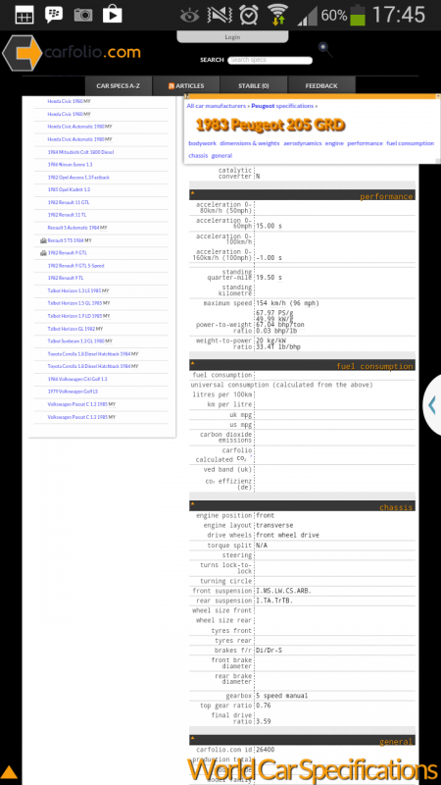Viewport: 441px width, 785px height.
Task: Open 1986 Nissan Sunny 1.3 link
Action: click(x=70, y=165)
